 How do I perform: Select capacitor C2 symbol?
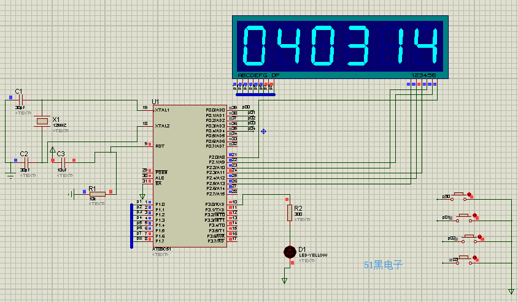click(x=26, y=162)
